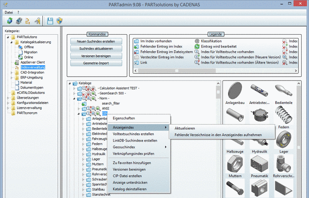Viewport: 309px width, 198px height.
Task: Open the Datei menu
Action: click(x=9, y=12)
